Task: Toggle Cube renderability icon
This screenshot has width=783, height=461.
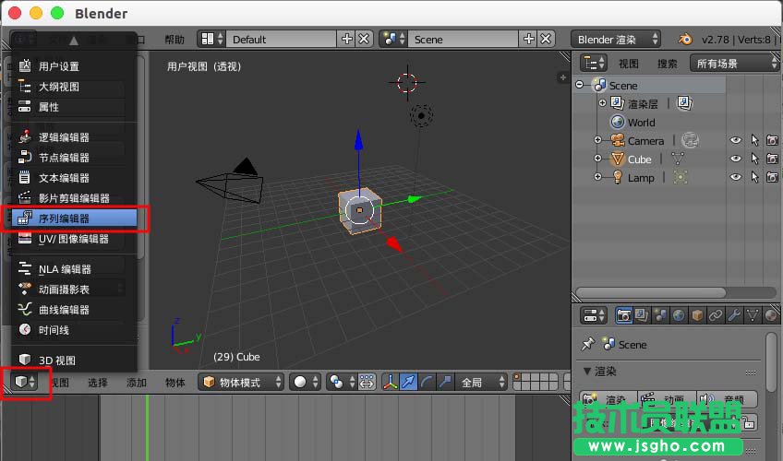Action: tap(772, 159)
